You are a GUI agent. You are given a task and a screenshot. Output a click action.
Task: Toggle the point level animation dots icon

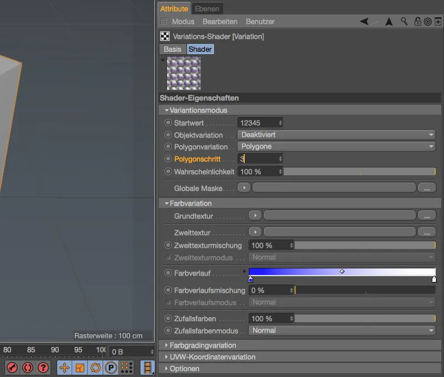click(x=127, y=368)
